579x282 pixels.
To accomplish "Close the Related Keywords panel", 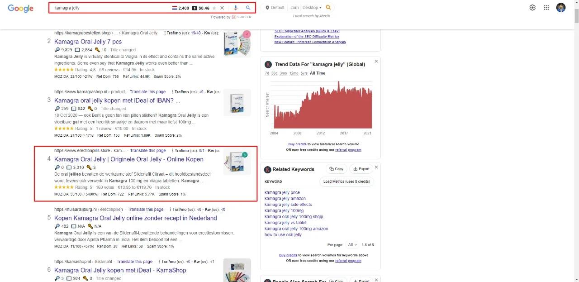I will click(376, 167).
